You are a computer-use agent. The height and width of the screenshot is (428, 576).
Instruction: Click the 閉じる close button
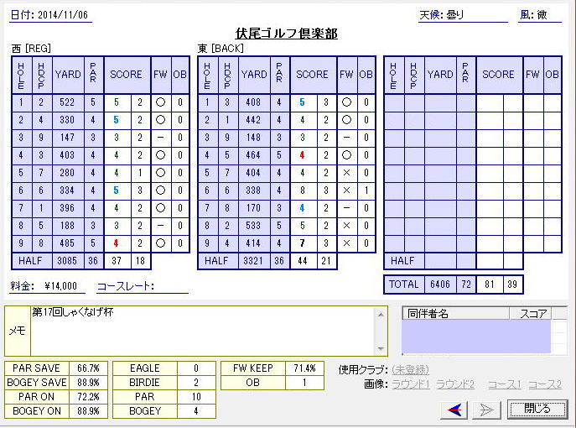pyautogui.click(x=537, y=409)
